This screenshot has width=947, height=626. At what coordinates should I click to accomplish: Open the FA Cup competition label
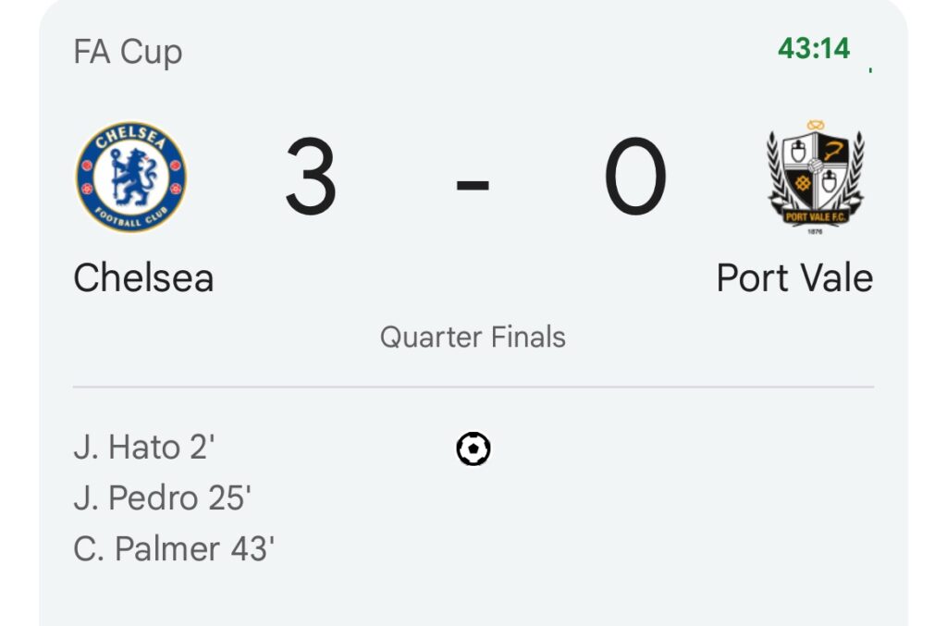click(128, 51)
